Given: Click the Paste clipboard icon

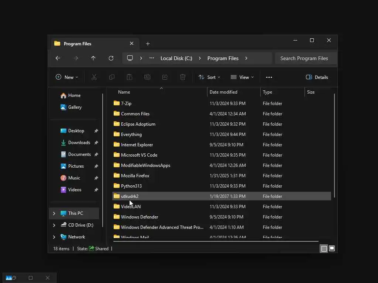Looking at the screenshot, I should click(x=130, y=77).
